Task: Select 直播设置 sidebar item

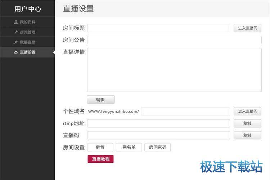Action: [x=28, y=52]
